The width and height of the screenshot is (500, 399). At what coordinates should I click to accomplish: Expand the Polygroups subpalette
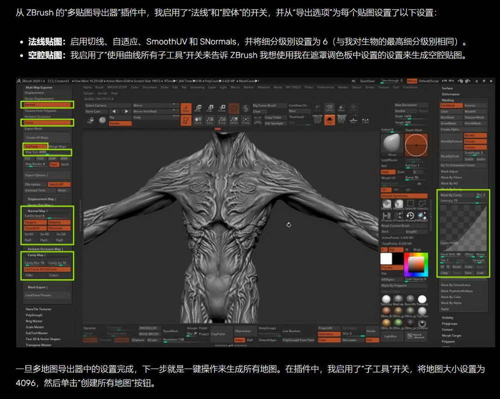pyautogui.click(x=449, y=324)
